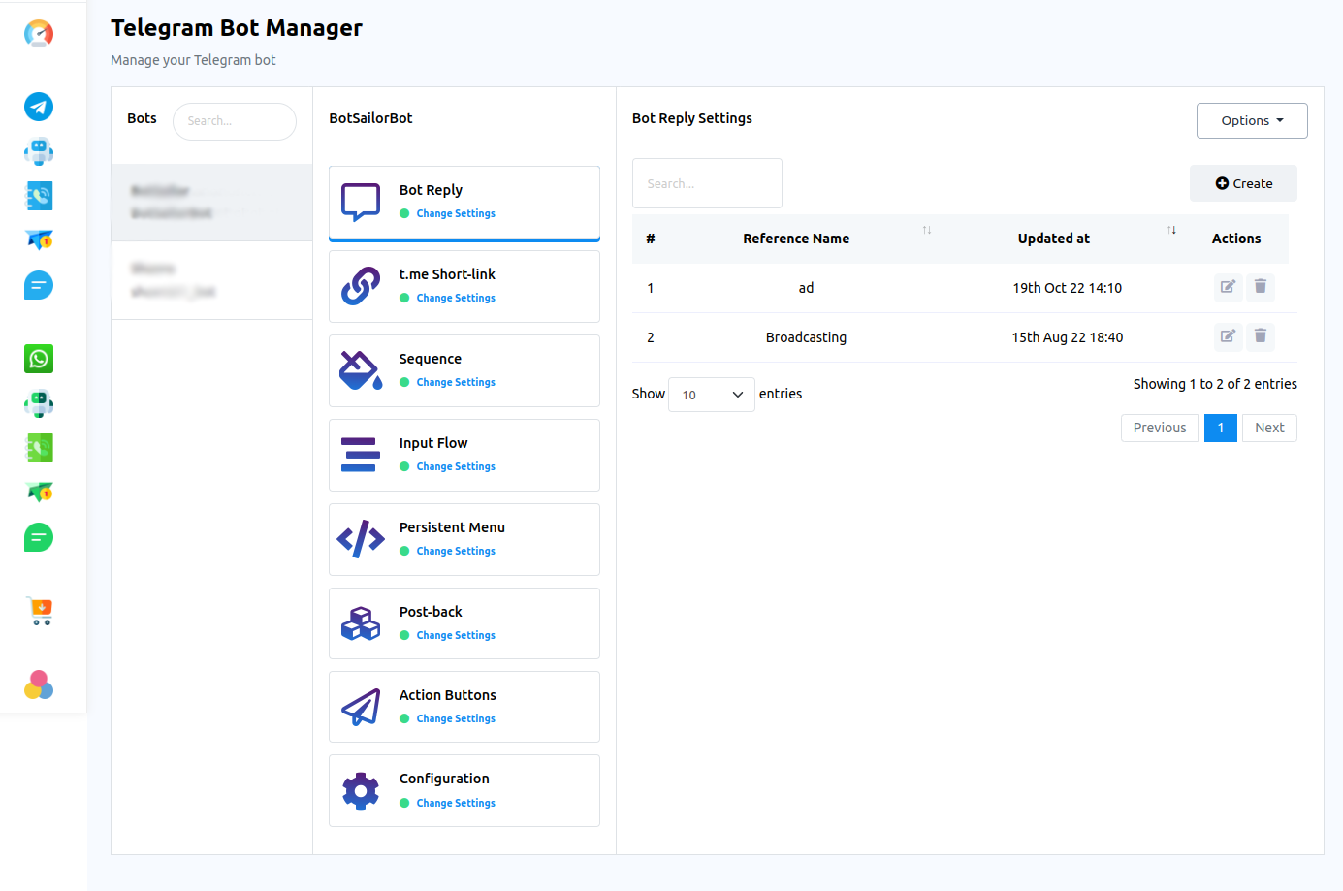The image size is (1343, 891).
Task: Open Change Settings under Input Flow
Action: tap(456, 466)
